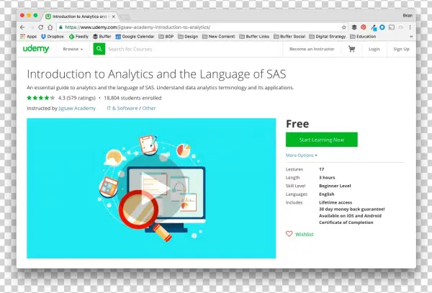This screenshot has height=293, width=432.
Task: Expand the New Content! bookmarks folder
Action: click(218, 36)
